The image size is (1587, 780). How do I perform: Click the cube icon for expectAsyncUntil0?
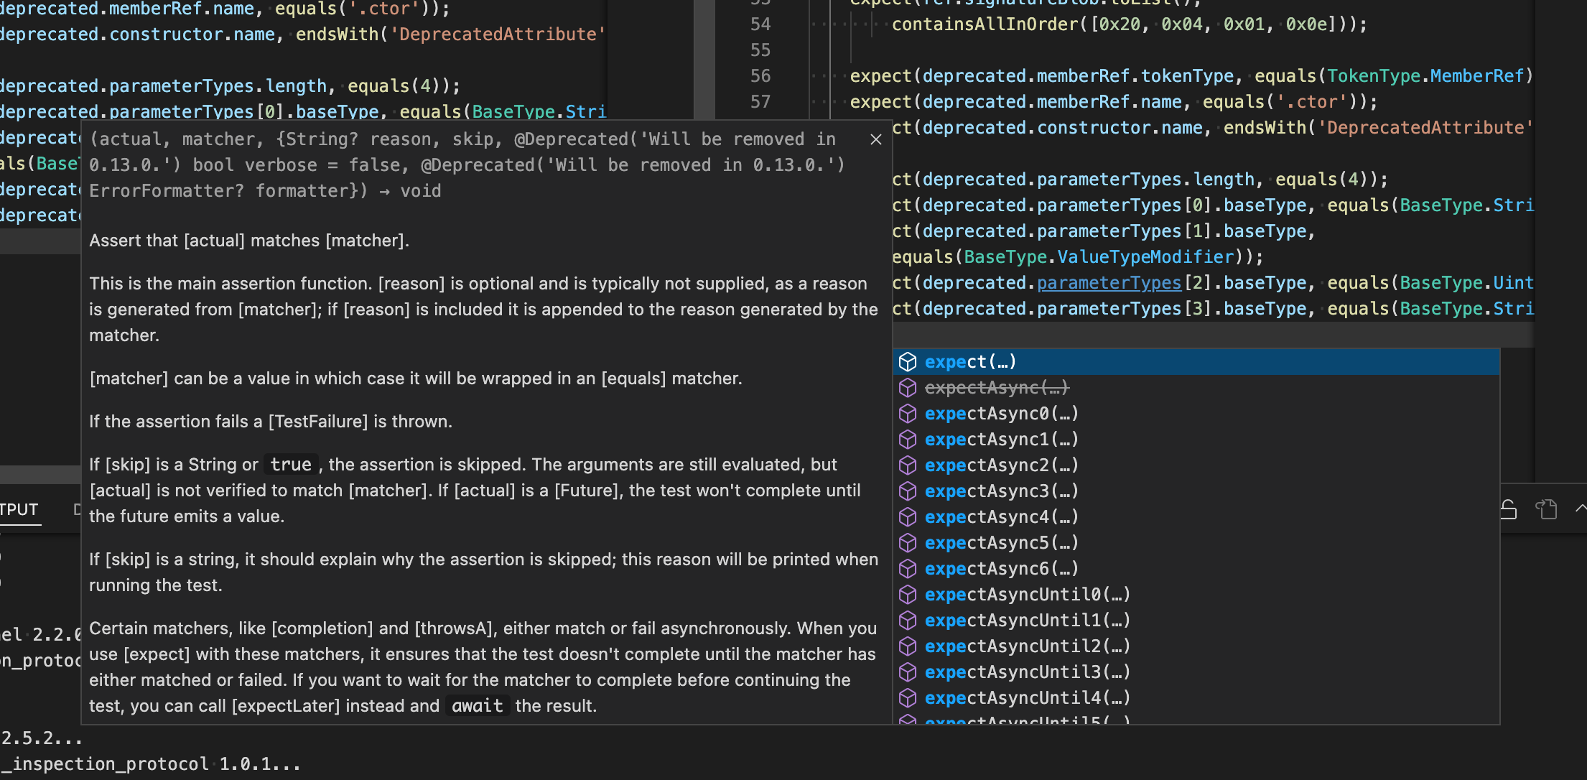click(x=908, y=594)
